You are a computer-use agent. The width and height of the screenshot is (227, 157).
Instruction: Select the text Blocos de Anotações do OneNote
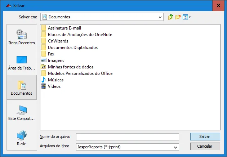80,35
